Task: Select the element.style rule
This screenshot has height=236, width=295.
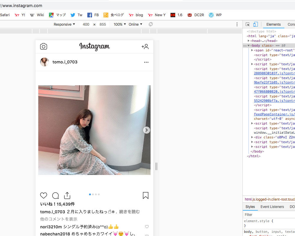Action: 259,221
